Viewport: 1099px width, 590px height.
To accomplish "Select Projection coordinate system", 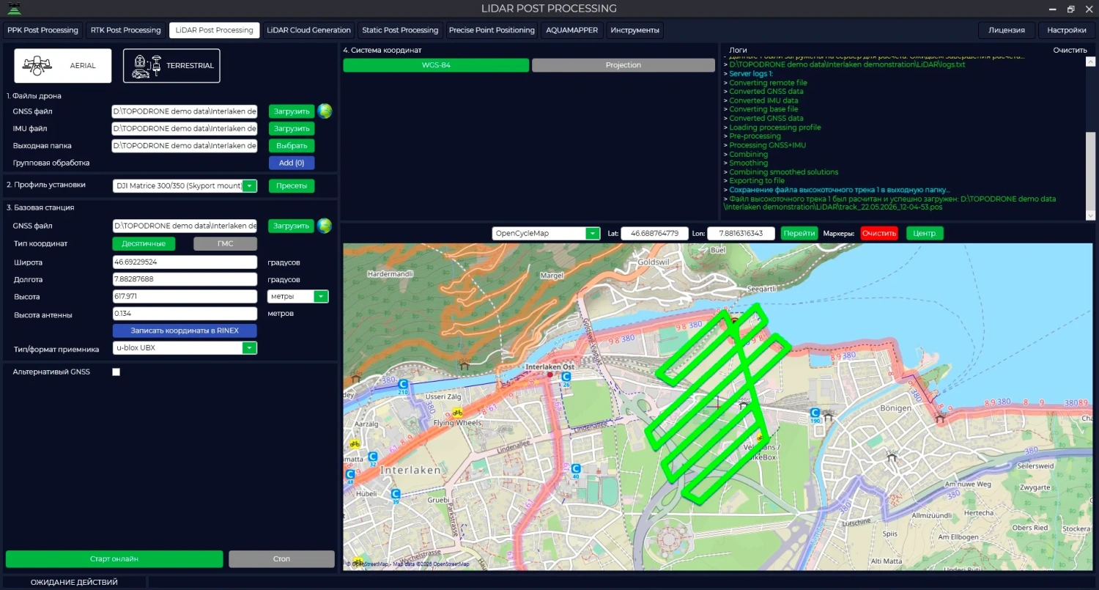I will pos(623,65).
